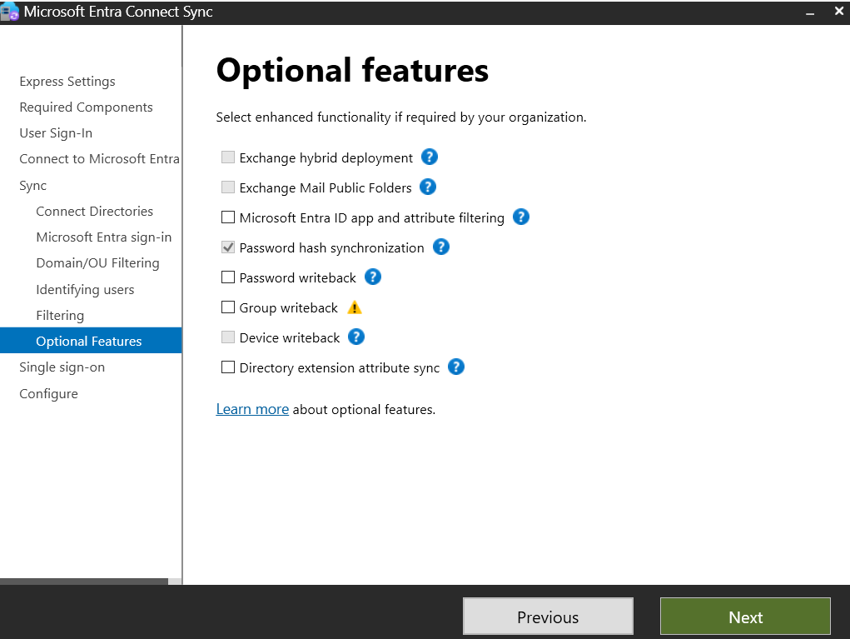Click 'Password hash synchronization' label text
The width and height of the screenshot is (850, 639).
332,248
